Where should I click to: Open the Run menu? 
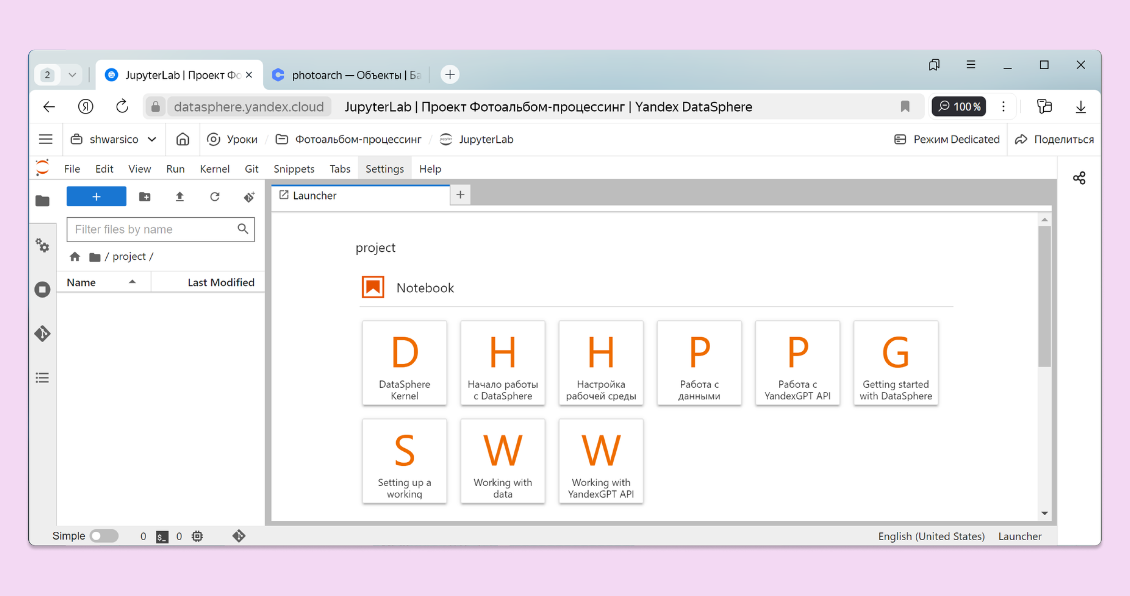tap(175, 169)
